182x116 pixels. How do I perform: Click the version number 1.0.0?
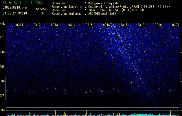(39, 3)
